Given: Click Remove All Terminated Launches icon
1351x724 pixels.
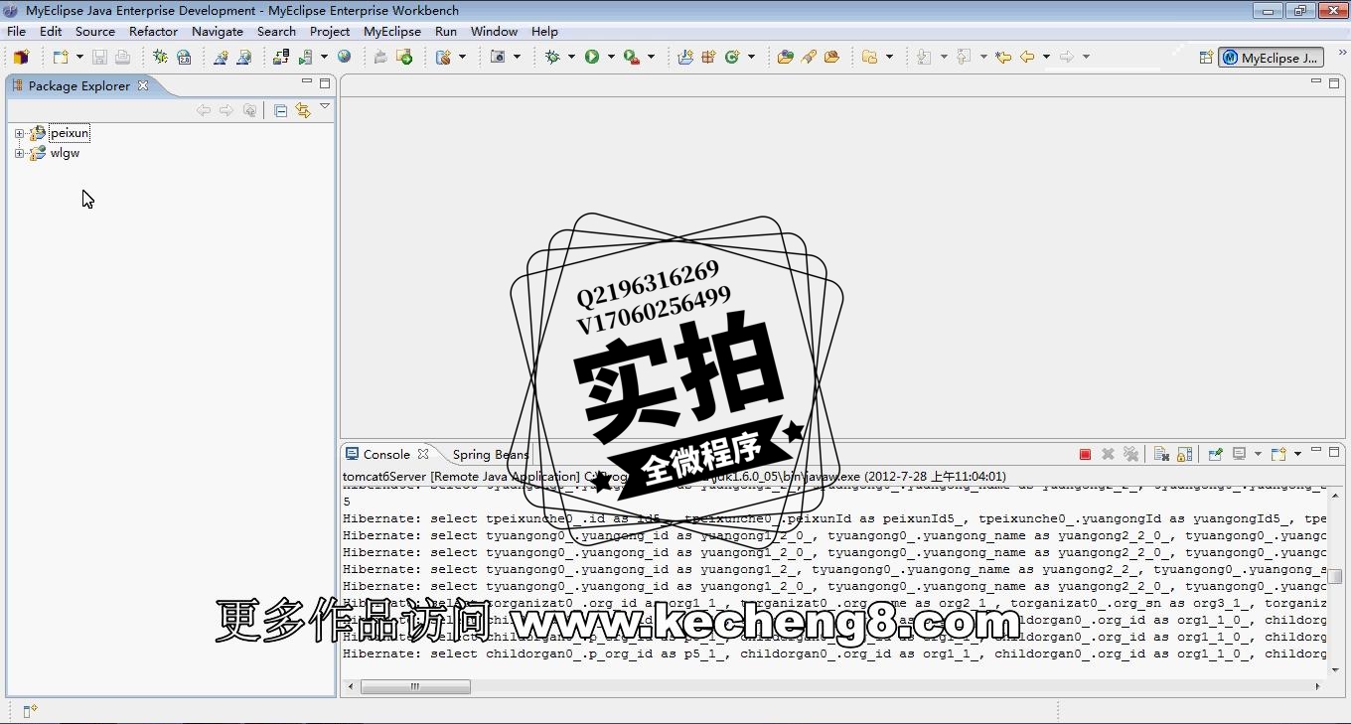Looking at the screenshot, I should click(x=1130, y=454).
